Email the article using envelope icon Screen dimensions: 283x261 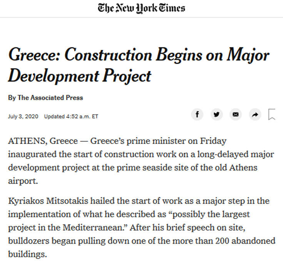tap(236, 114)
